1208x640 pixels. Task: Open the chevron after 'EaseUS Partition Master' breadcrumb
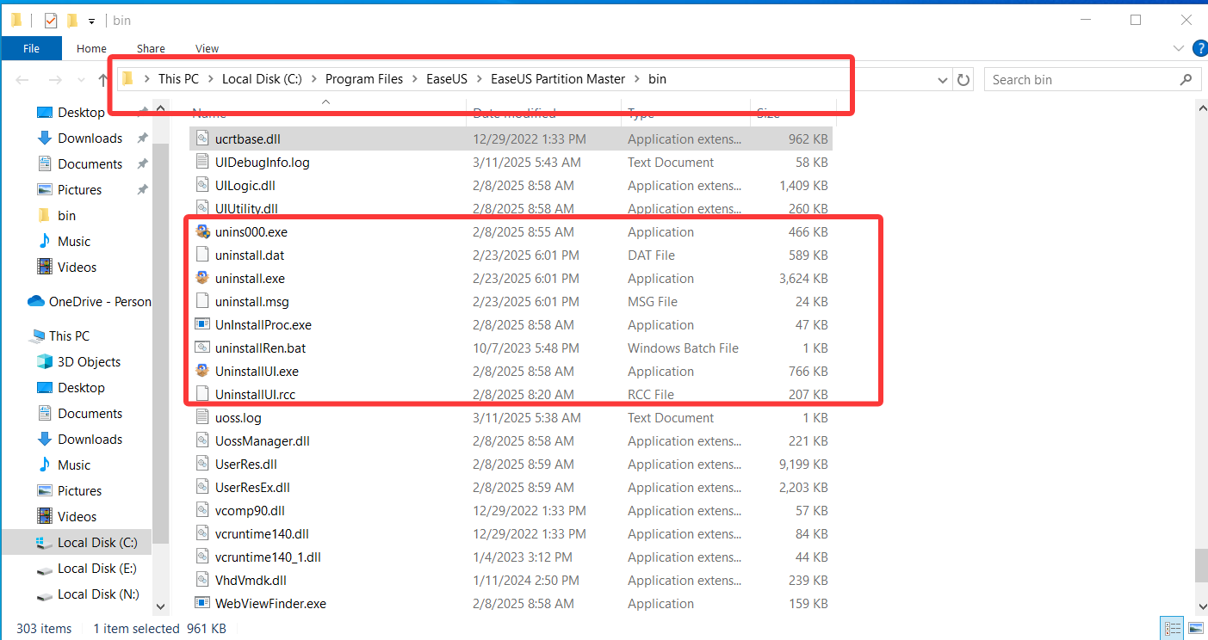(x=637, y=79)
